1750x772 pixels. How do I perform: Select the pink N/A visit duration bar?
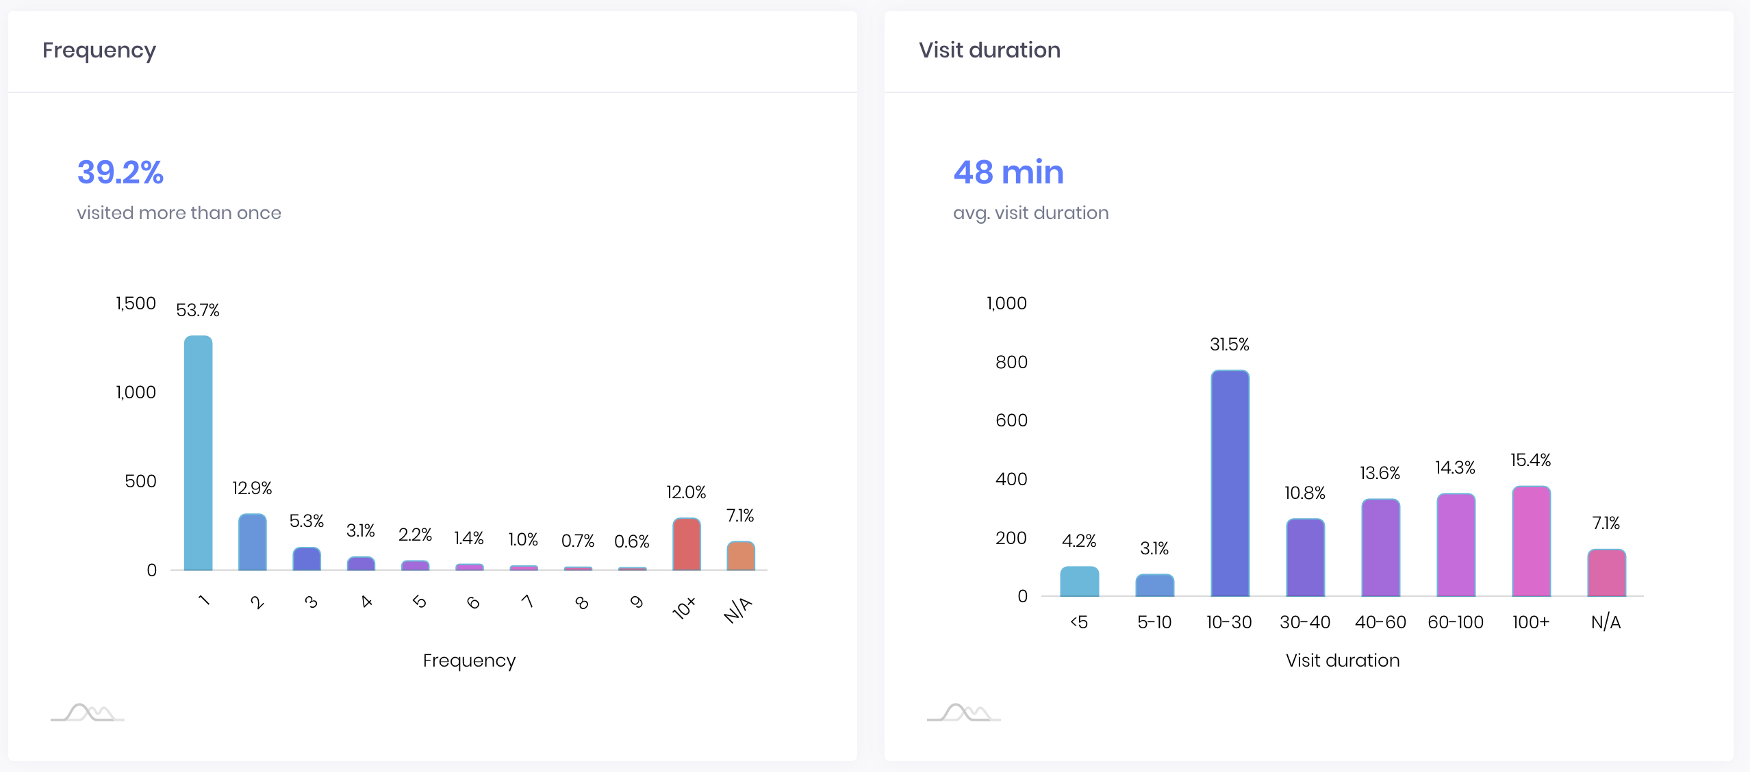coord(1607,572)
